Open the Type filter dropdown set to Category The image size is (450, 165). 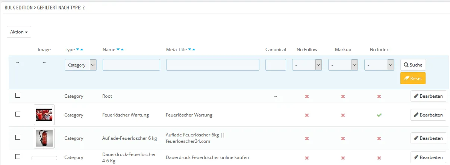click(81, 65)
